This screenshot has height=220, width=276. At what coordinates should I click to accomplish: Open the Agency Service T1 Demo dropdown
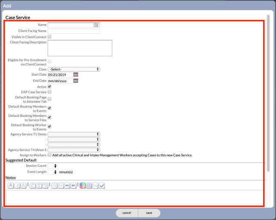coord(74,134)
